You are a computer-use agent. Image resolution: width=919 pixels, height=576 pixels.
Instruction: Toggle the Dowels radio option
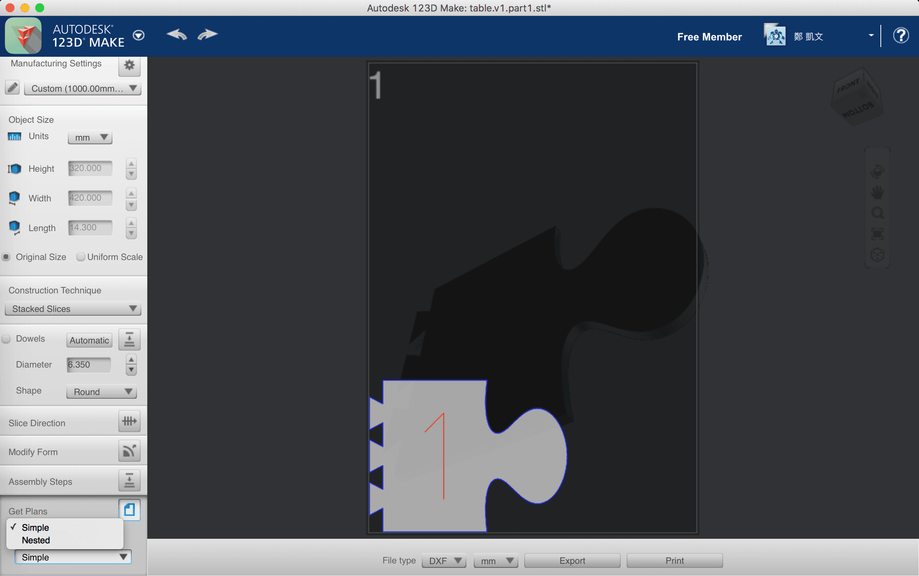(6, 339)
